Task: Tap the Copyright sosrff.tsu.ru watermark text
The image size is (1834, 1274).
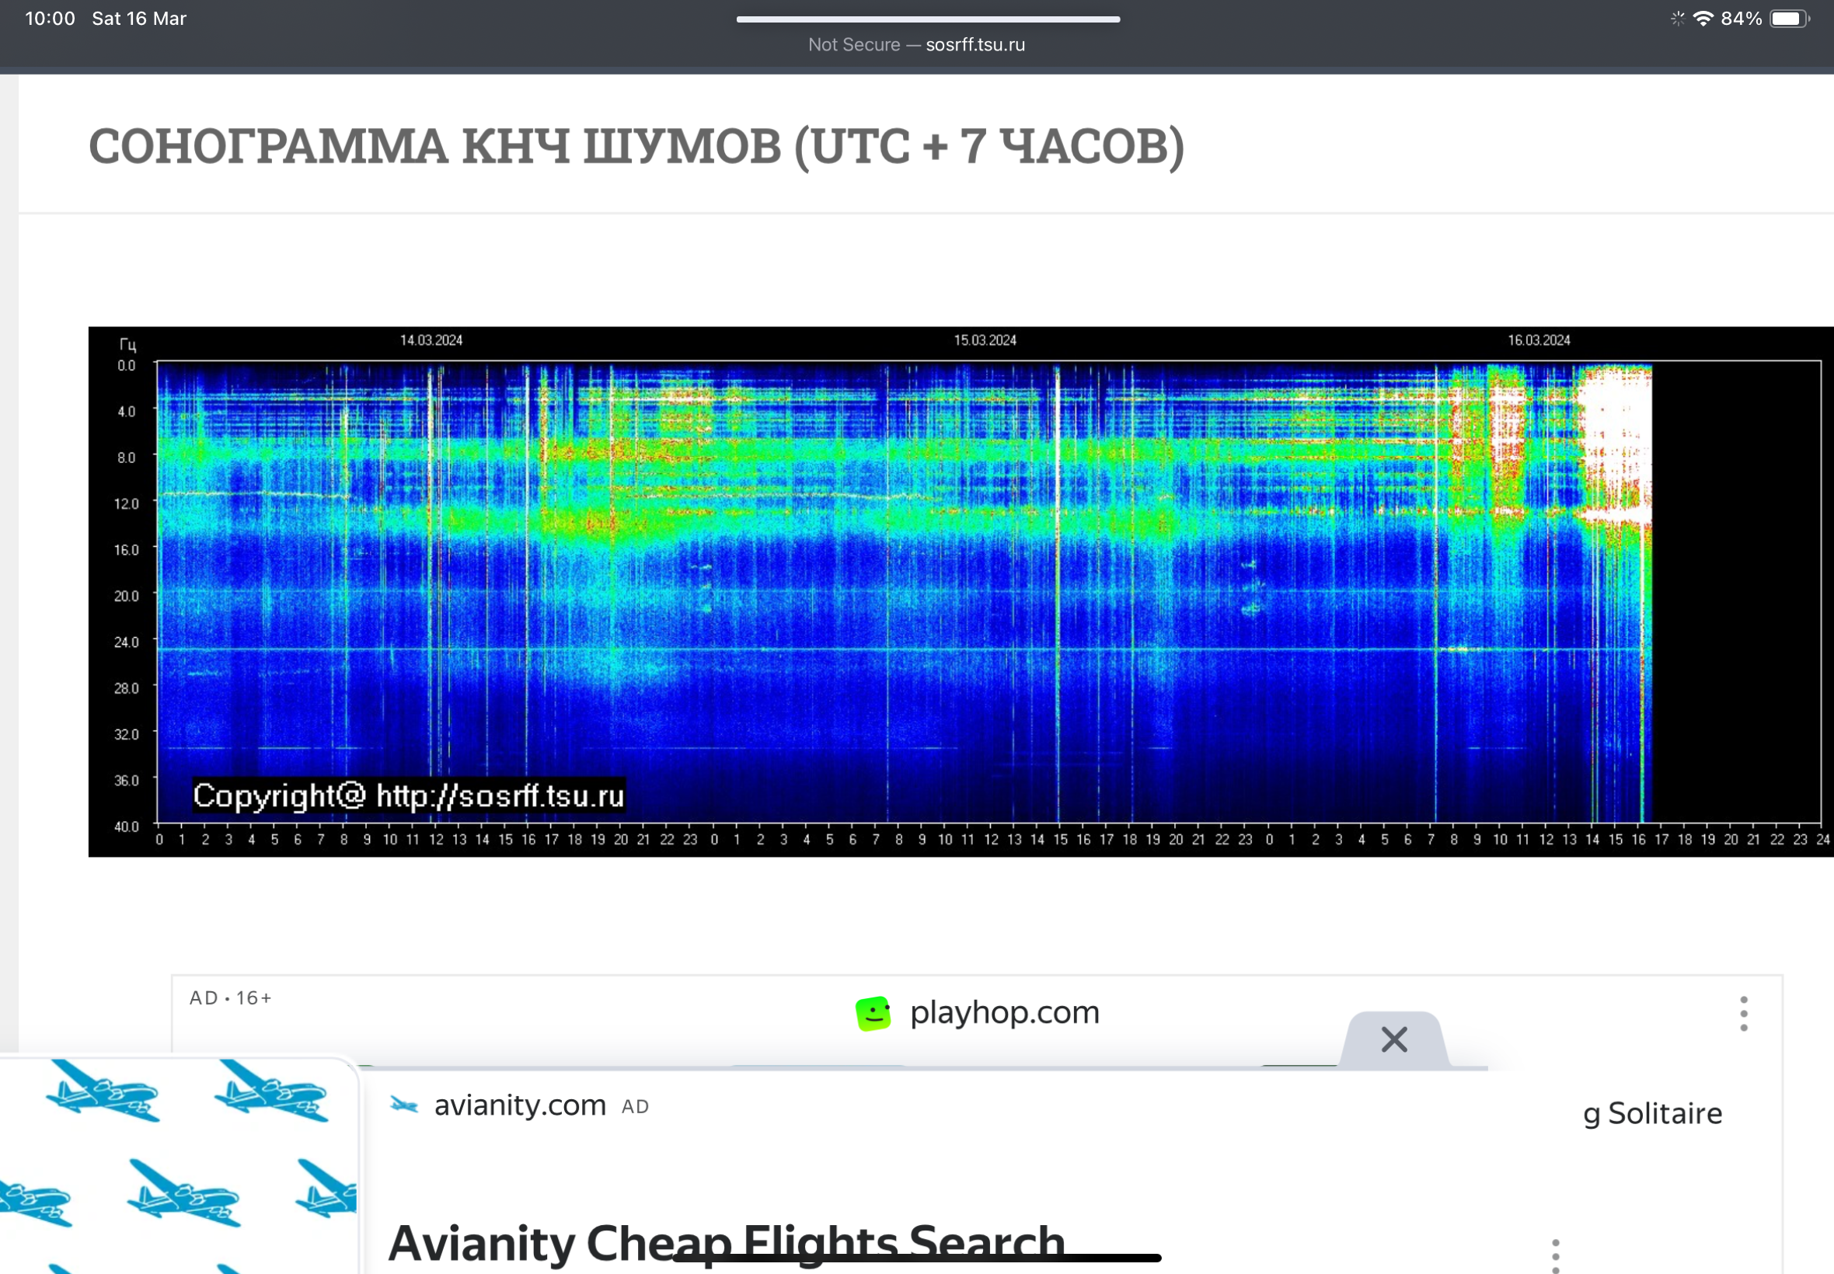Action: coord(409,795)
